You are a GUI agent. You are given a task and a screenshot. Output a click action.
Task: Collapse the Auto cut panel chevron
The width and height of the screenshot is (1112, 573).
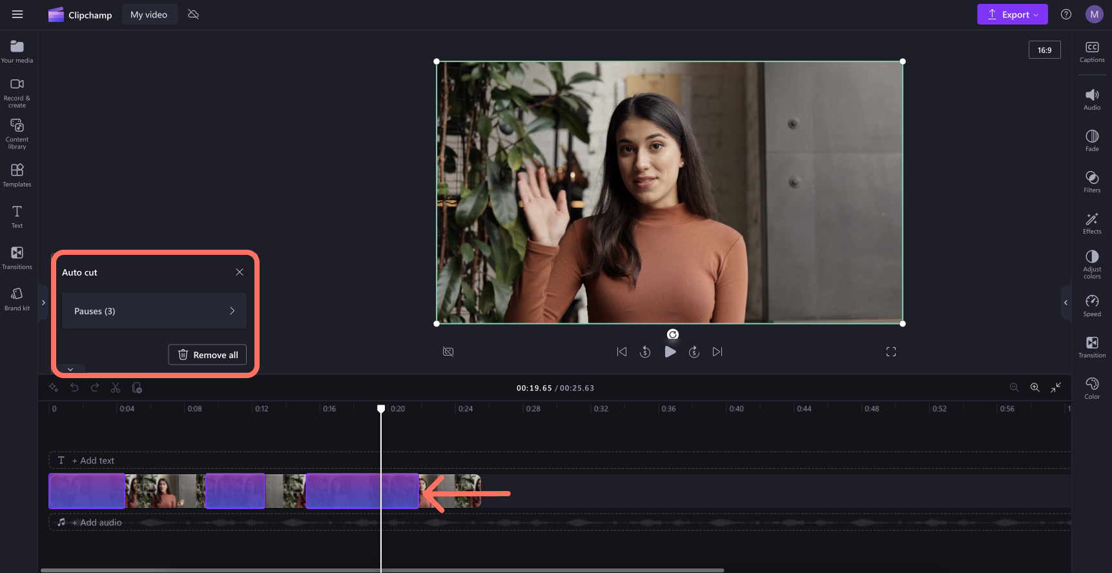pos(70,369)
